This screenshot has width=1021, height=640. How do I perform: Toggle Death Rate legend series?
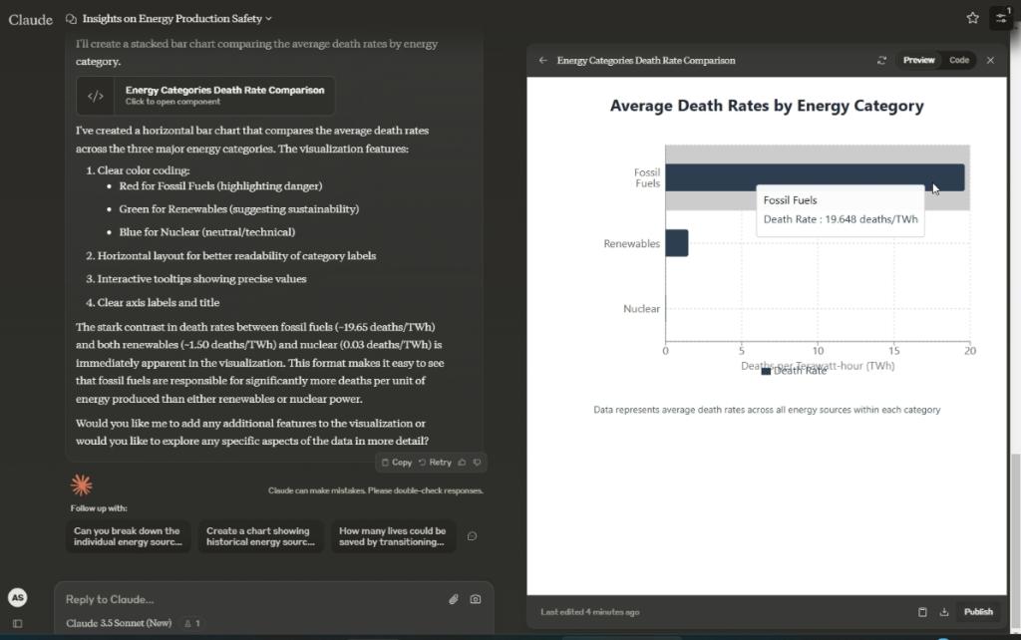[794, 371]
